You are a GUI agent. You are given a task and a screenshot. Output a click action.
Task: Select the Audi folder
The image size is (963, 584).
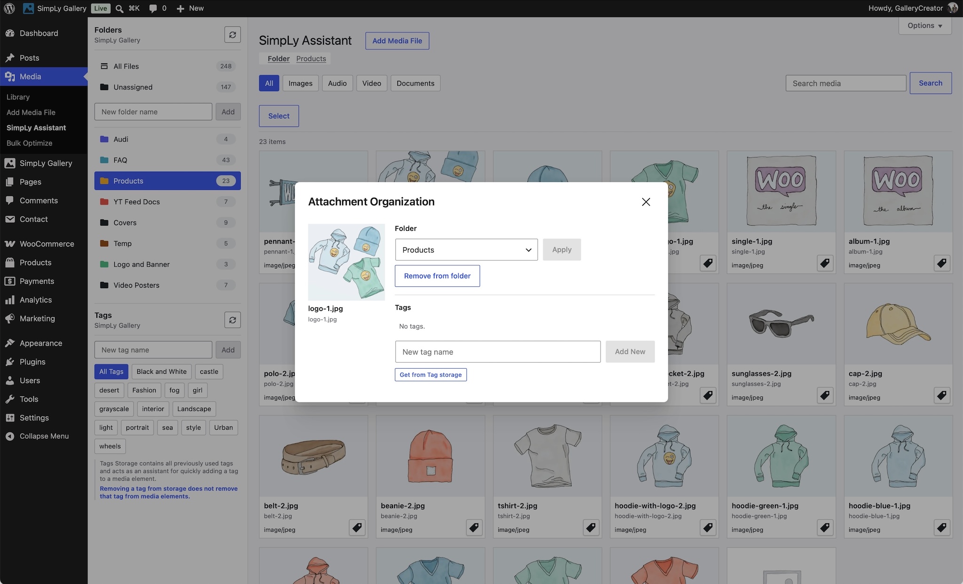tap(167, 139)
